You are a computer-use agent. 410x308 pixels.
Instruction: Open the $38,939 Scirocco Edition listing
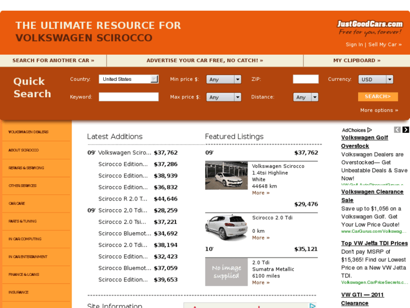coord(138,176)
